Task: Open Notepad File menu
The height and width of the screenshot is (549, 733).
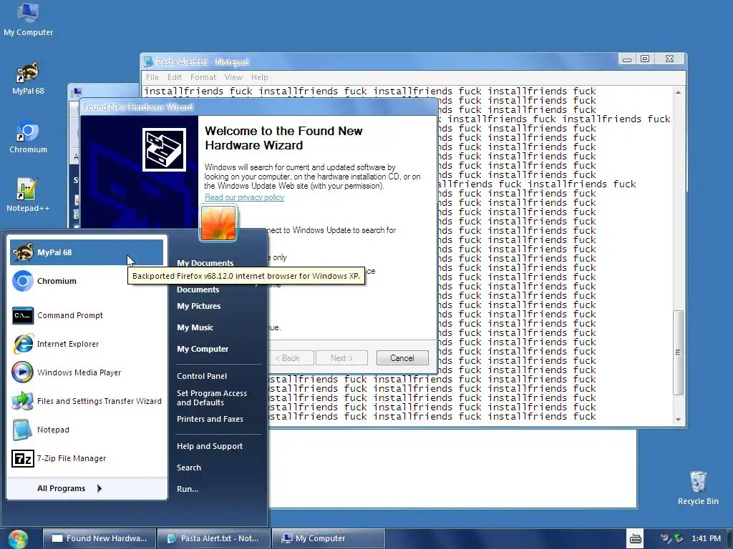Action: tap(152, 77)
